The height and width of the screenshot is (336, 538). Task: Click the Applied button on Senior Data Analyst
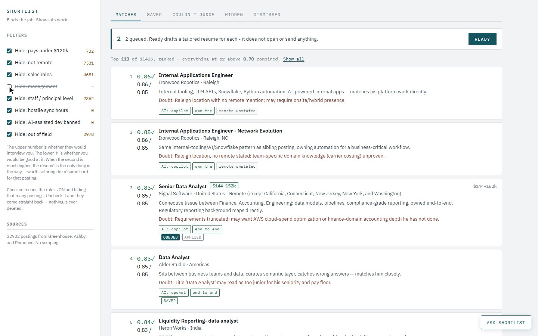(193, 237)
